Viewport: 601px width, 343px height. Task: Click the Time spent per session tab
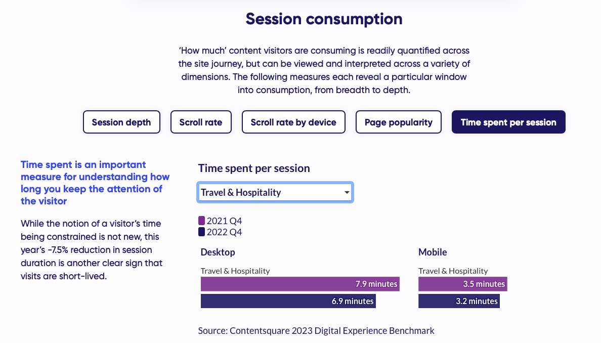tap(508, 122)
